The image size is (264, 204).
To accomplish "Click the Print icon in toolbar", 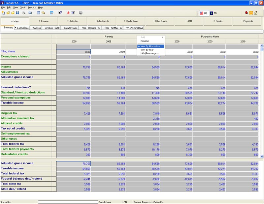I will 24,13.
